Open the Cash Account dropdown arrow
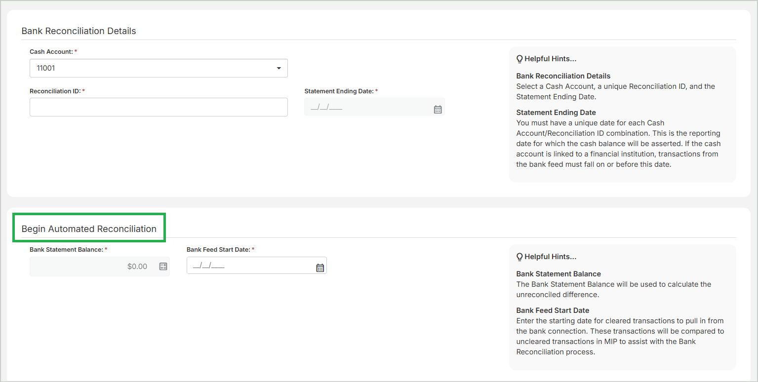758x382 pixels. coord(279,68)
